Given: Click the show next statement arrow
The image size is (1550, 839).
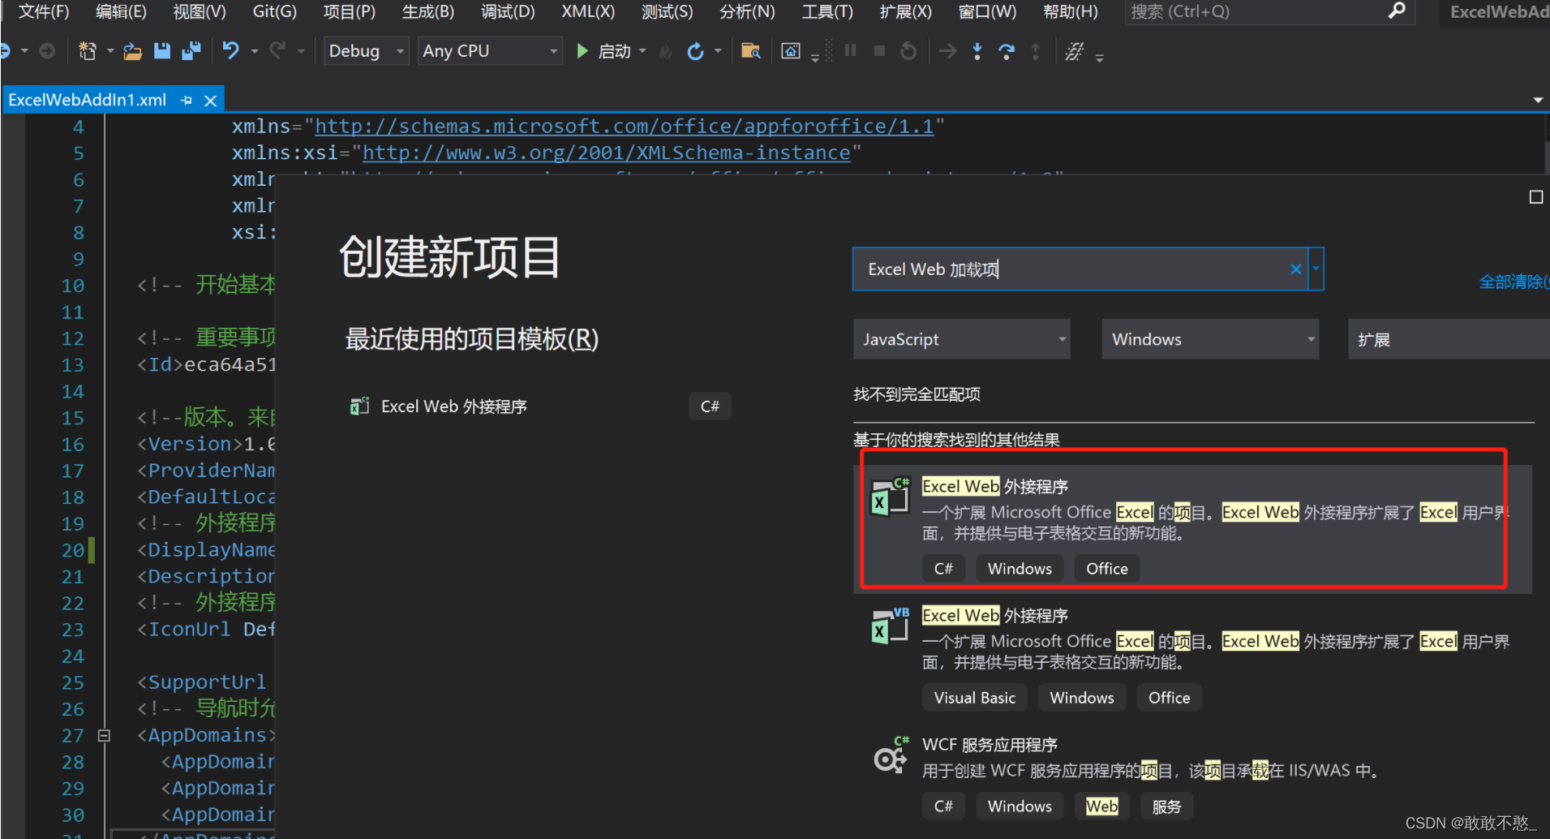Looking at the screenshot, I should pyautogui.click(x=947, y=51).
